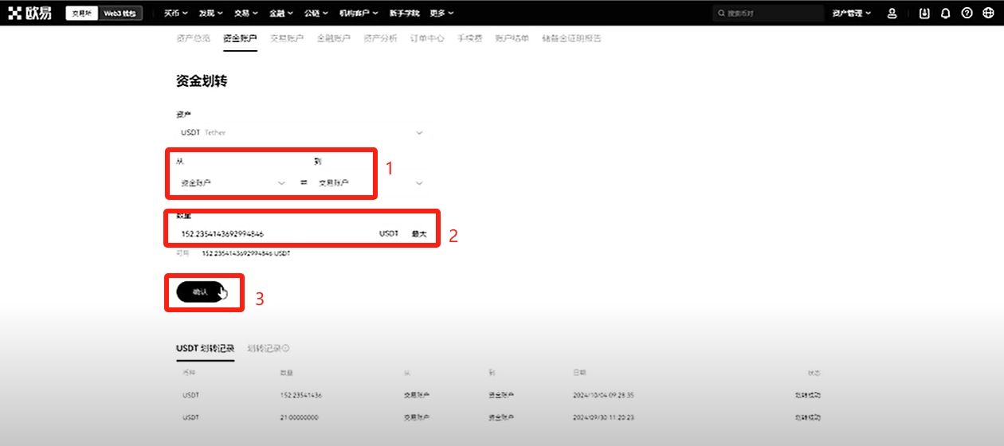Switch to the 交易账户 tab

[286, 38]
